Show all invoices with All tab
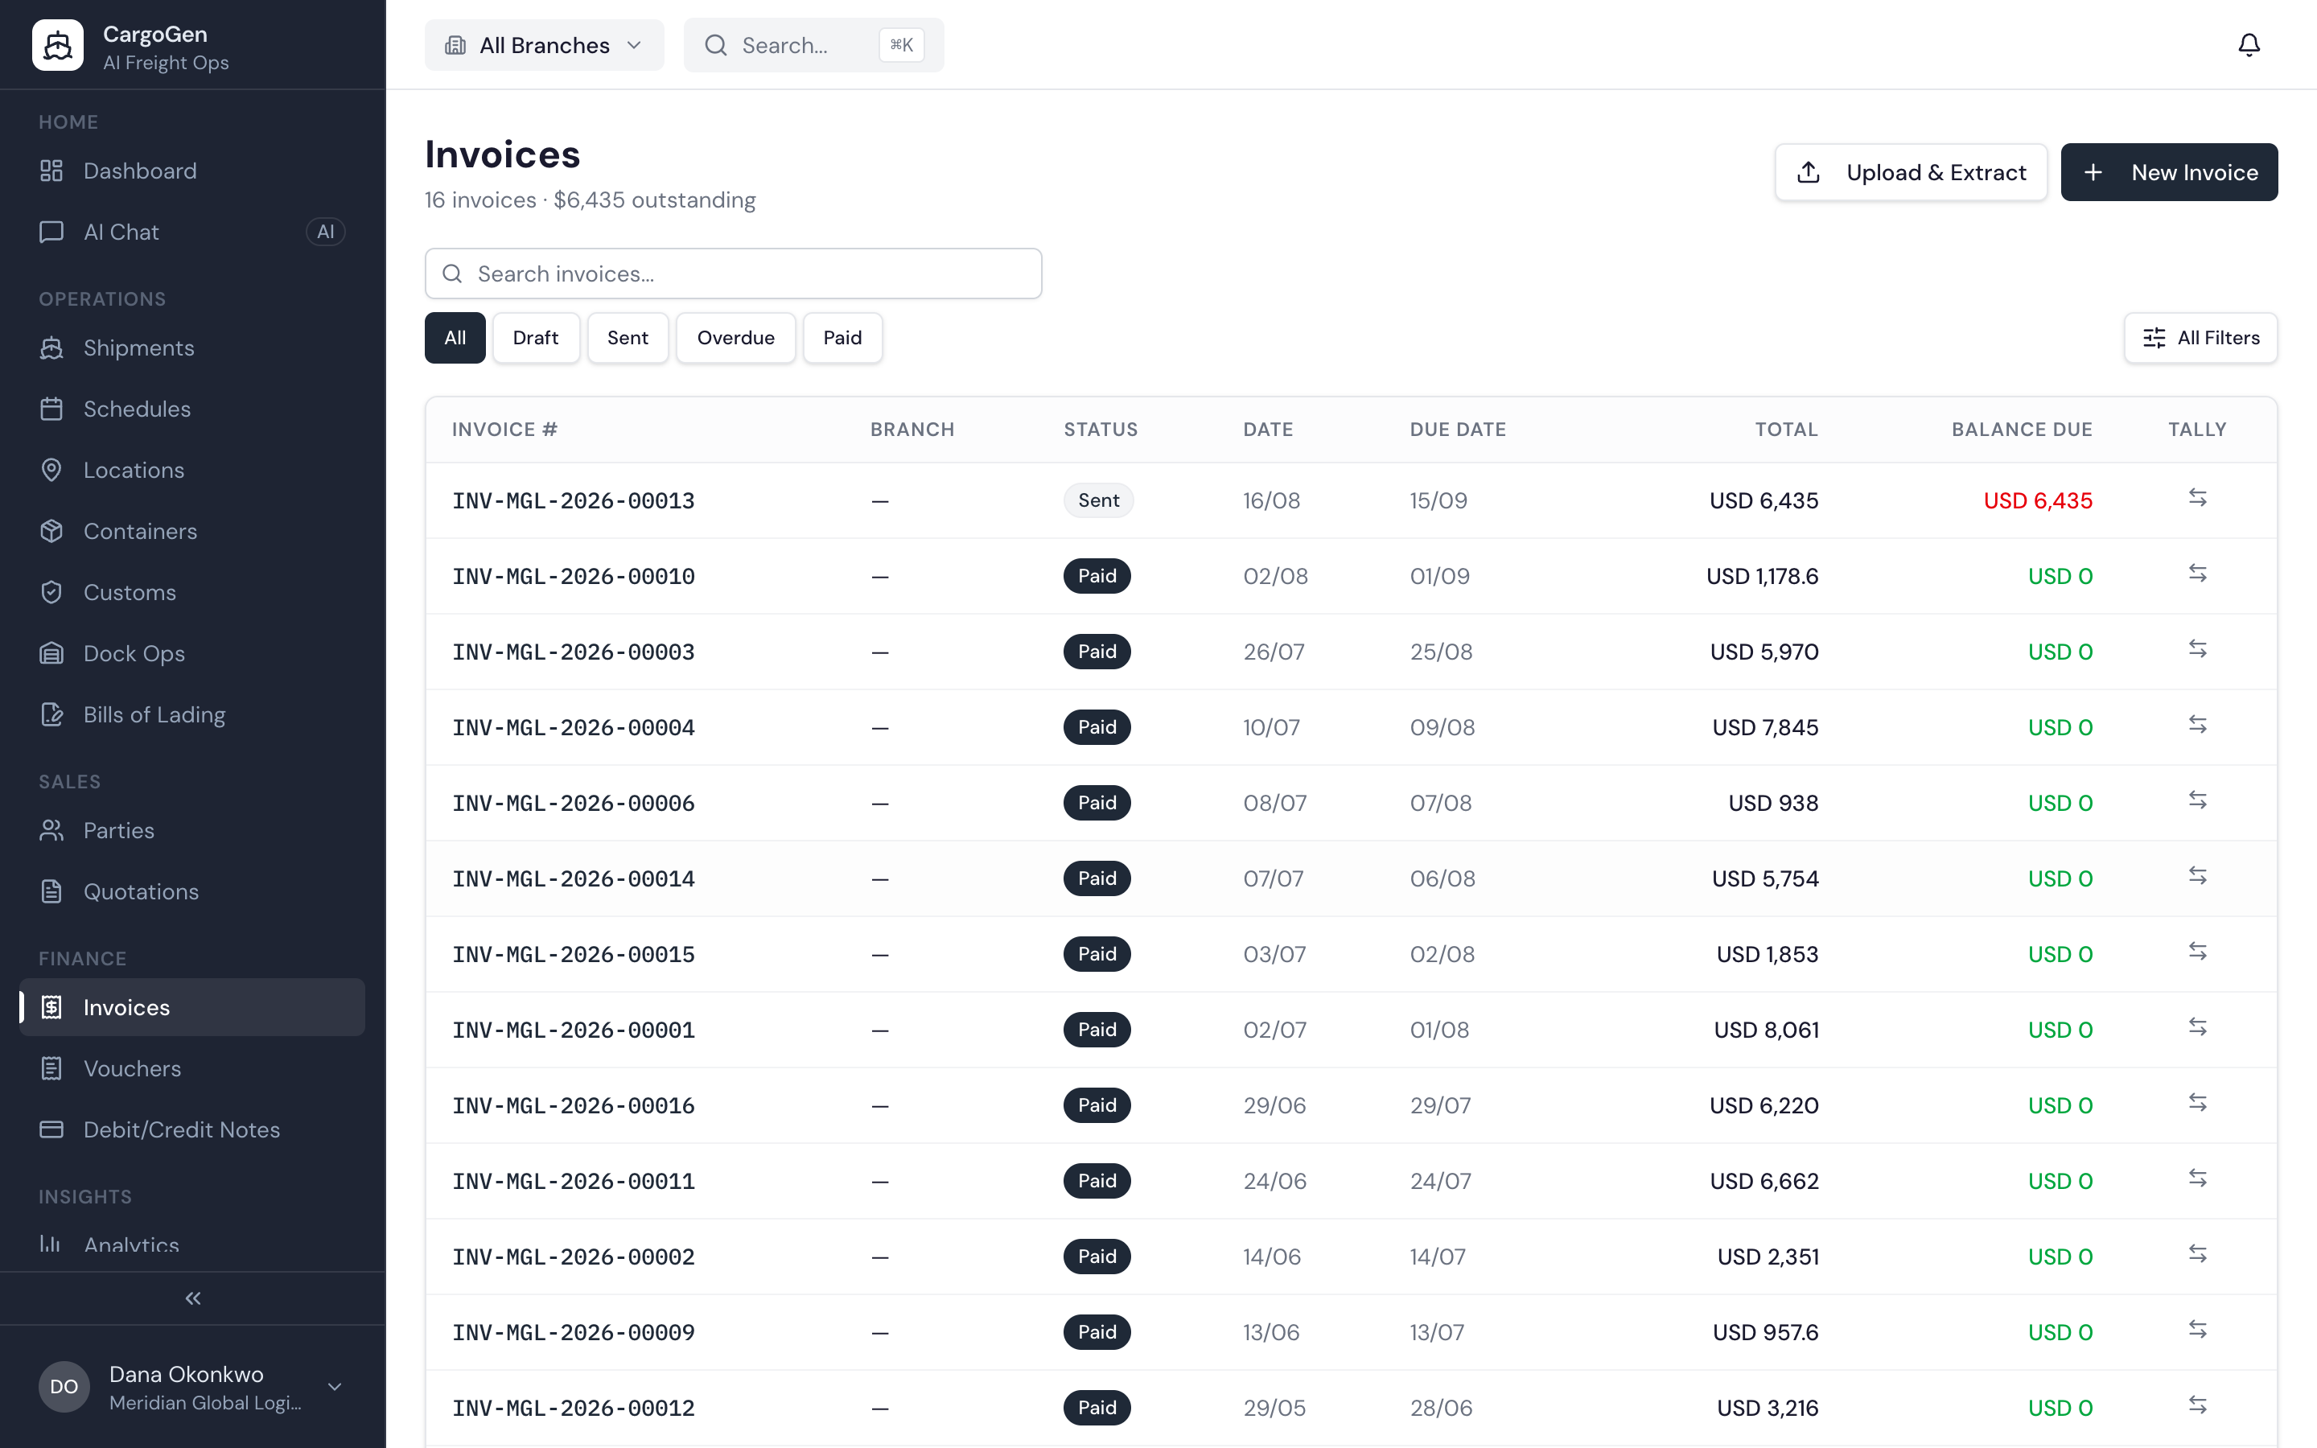Image resolution: width=2317 pixels, height=1448 pixels. 455,338
